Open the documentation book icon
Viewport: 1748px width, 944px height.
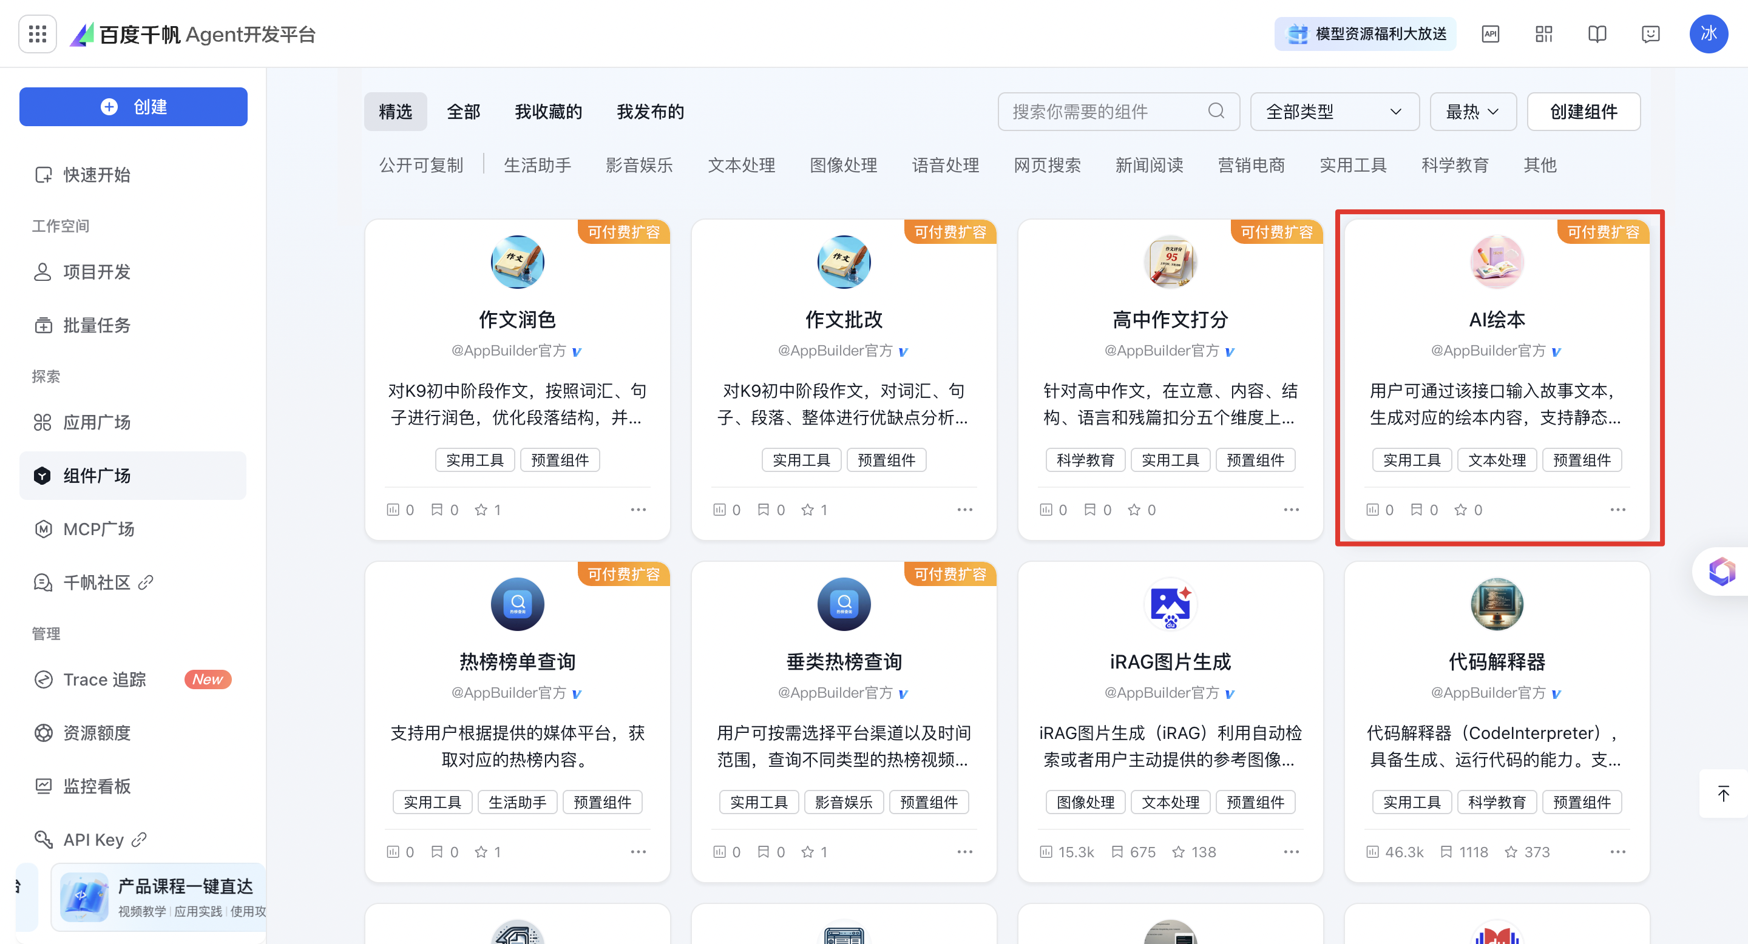click(x=1597, y=34)
